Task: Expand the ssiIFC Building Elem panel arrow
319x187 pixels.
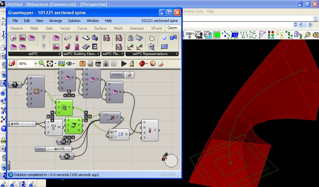Action: (98, 54)
